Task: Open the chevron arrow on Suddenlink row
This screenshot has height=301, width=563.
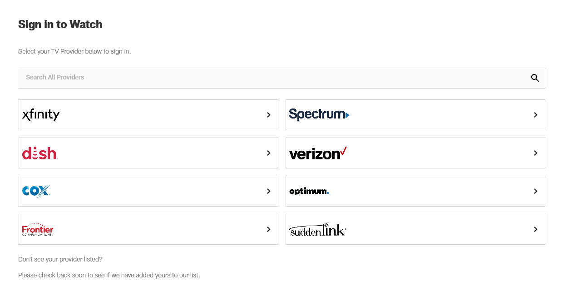Action: click(536, 229)
